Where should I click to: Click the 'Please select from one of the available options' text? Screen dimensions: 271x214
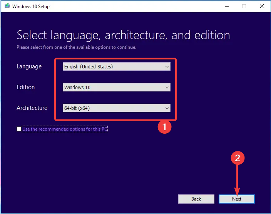coord(76,47)
